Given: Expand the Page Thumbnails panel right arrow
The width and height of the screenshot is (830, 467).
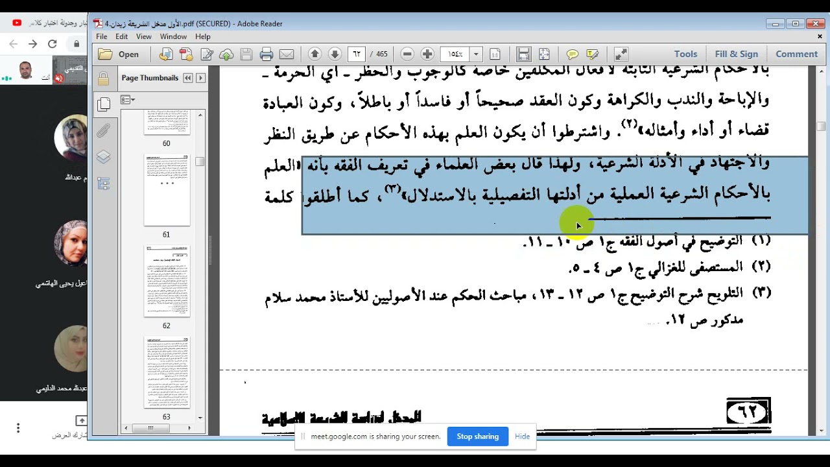Looking at the screenshot, I should coord(200,78).
